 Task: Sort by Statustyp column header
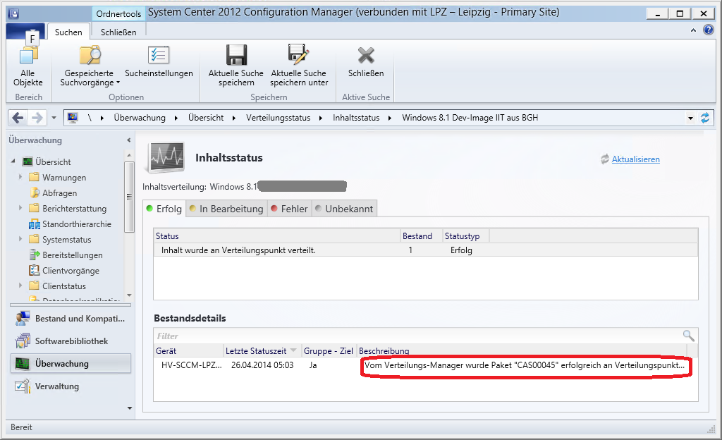[466, 236]
